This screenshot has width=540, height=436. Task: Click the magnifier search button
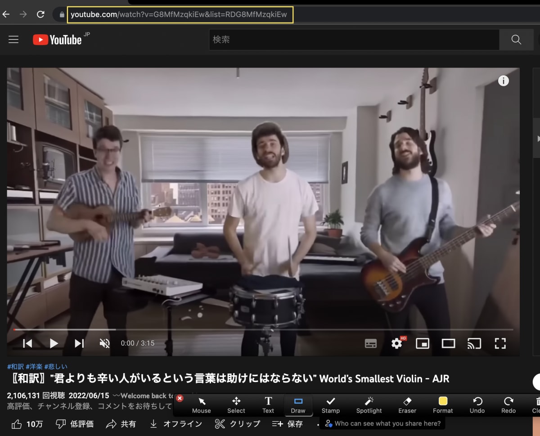(516, 40)
